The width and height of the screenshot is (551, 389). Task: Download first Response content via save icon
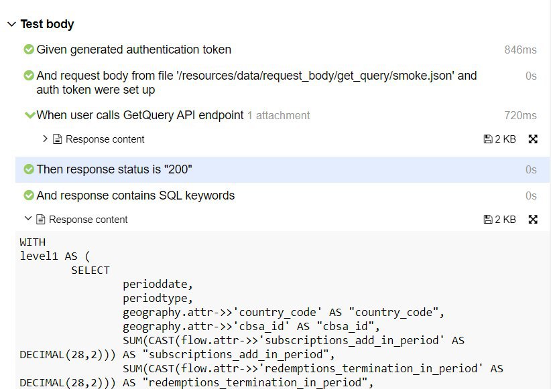488,139
